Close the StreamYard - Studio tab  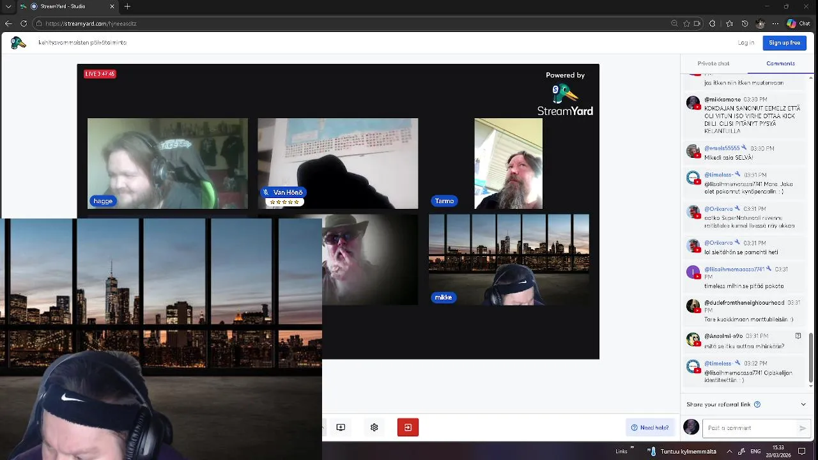[x=112, y=6]
